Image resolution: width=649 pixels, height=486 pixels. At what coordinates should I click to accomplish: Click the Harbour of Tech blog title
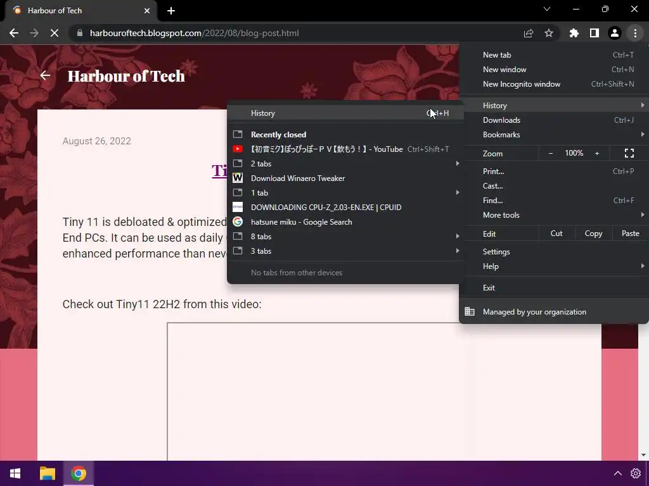(x=126, y=76)
